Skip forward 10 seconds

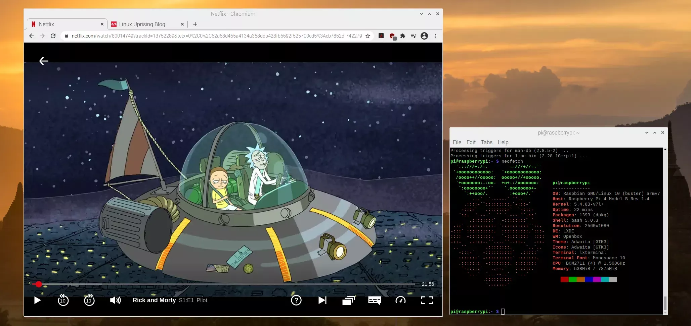[x=89, y=300]
